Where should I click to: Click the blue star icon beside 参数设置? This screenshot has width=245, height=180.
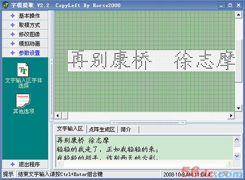(13, 53)
